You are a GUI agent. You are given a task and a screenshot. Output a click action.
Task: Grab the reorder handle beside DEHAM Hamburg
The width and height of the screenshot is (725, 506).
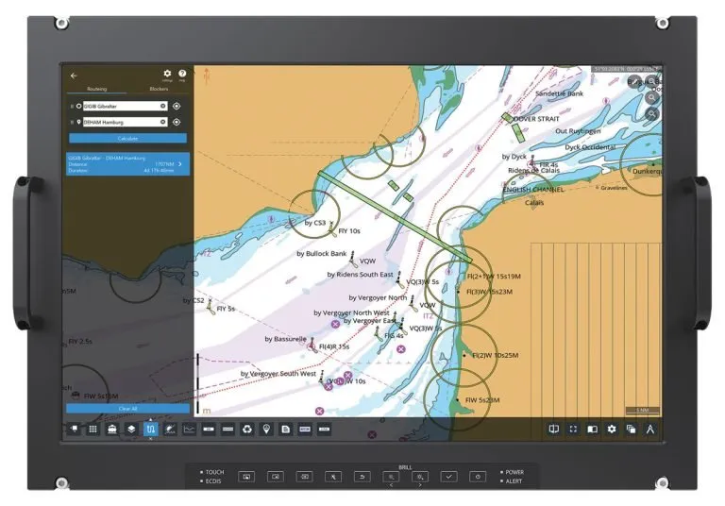click(72, 122)
